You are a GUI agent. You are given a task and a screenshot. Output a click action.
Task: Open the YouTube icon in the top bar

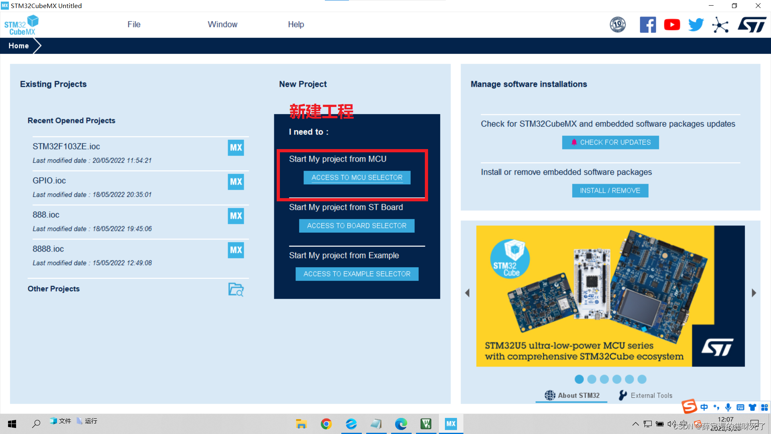pyautogui.click(x=672, y=25)
